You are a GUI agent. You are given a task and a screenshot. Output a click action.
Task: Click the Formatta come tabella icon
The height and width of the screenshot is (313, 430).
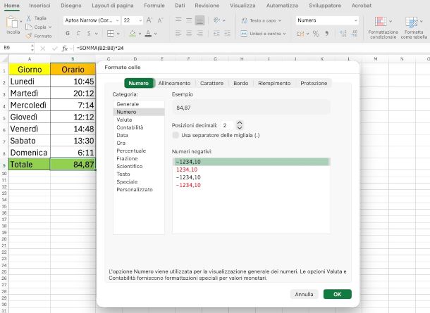tap(412, 22)
